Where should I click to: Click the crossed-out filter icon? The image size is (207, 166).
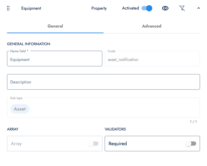(182, 8)
